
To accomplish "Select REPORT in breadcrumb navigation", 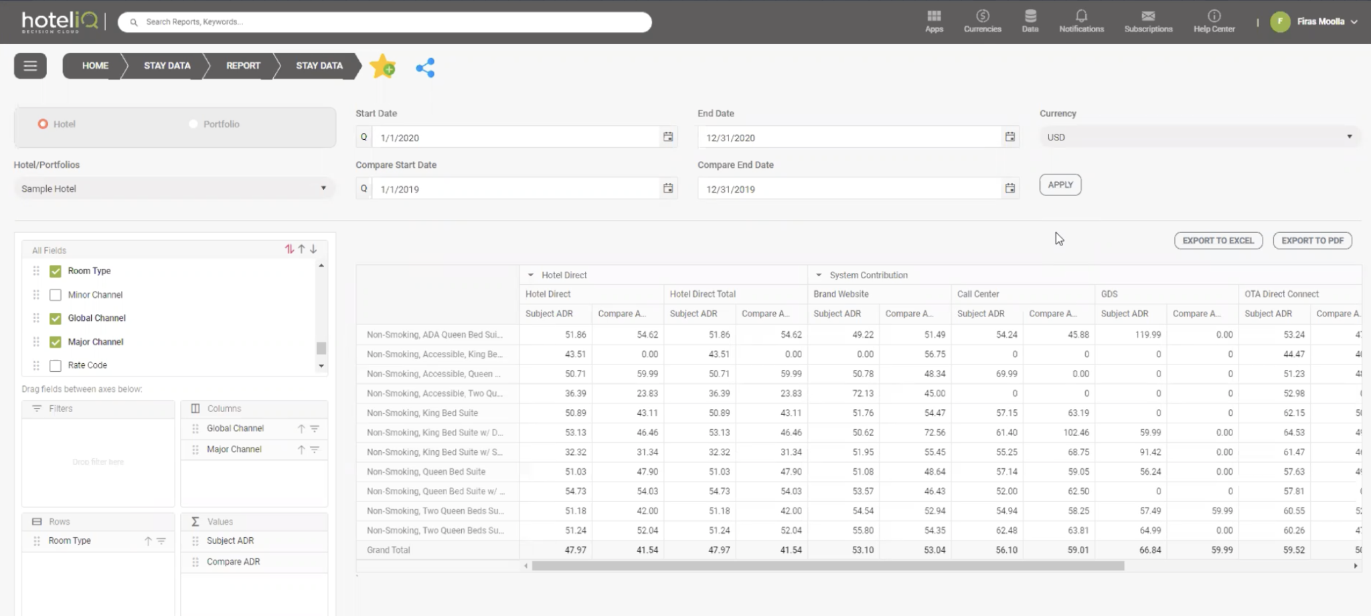I will point(243,66).
